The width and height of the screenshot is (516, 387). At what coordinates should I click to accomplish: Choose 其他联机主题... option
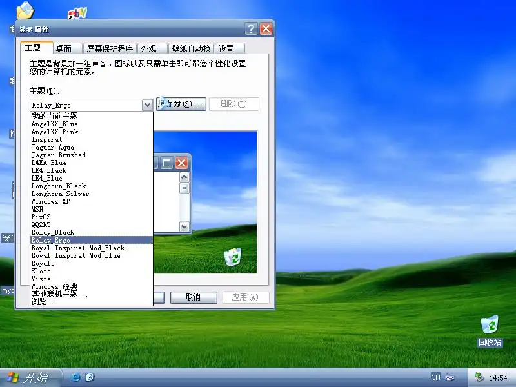click(92, 294)
